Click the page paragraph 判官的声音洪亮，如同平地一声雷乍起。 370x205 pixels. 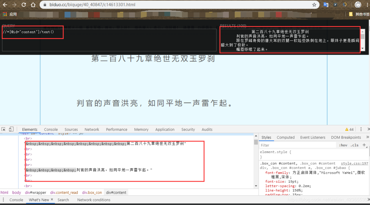(x=155, y=103)
